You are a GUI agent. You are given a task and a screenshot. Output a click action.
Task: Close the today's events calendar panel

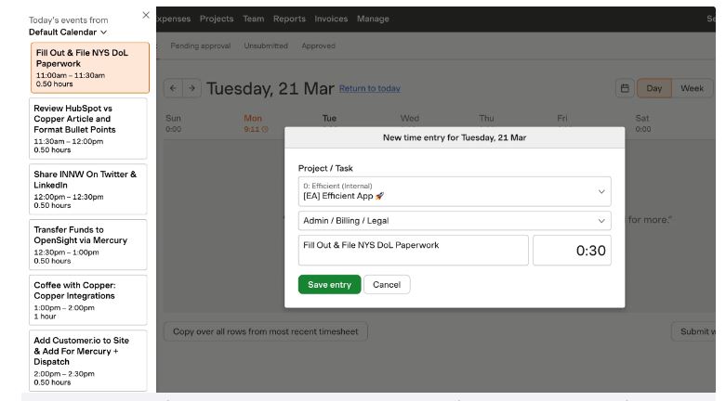[x=145, y=15]
